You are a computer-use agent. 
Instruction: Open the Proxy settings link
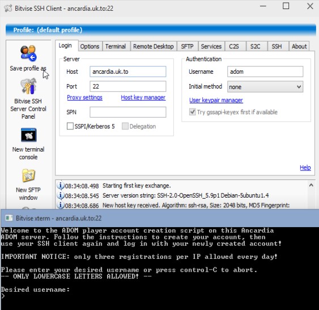click(x=84, y=98)
